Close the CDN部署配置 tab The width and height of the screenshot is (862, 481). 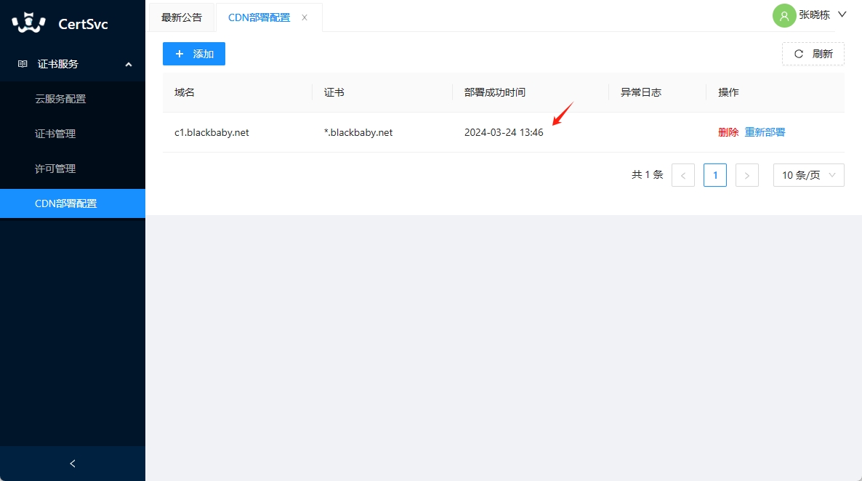click(x=304, y=17)
